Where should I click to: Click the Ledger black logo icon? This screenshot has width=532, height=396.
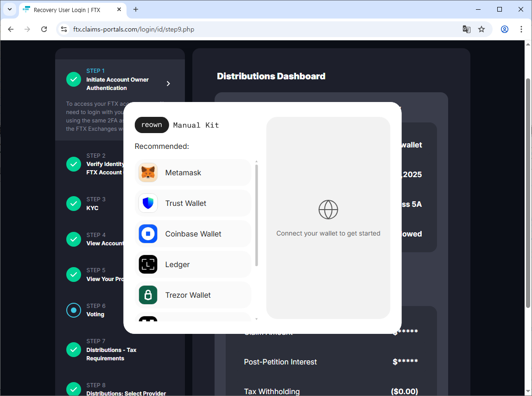pyautogui.click(x=148, y=264)
